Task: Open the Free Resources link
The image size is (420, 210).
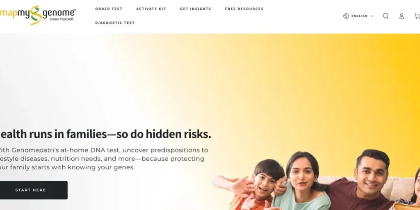Action: [x=244, y=9]
